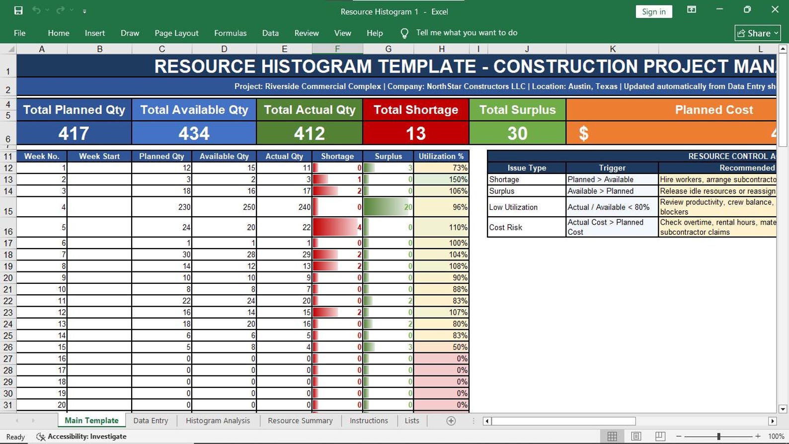Click Accessibility: Investigate in status bar
Screen dimensions: 789x444
pos(82,437)
